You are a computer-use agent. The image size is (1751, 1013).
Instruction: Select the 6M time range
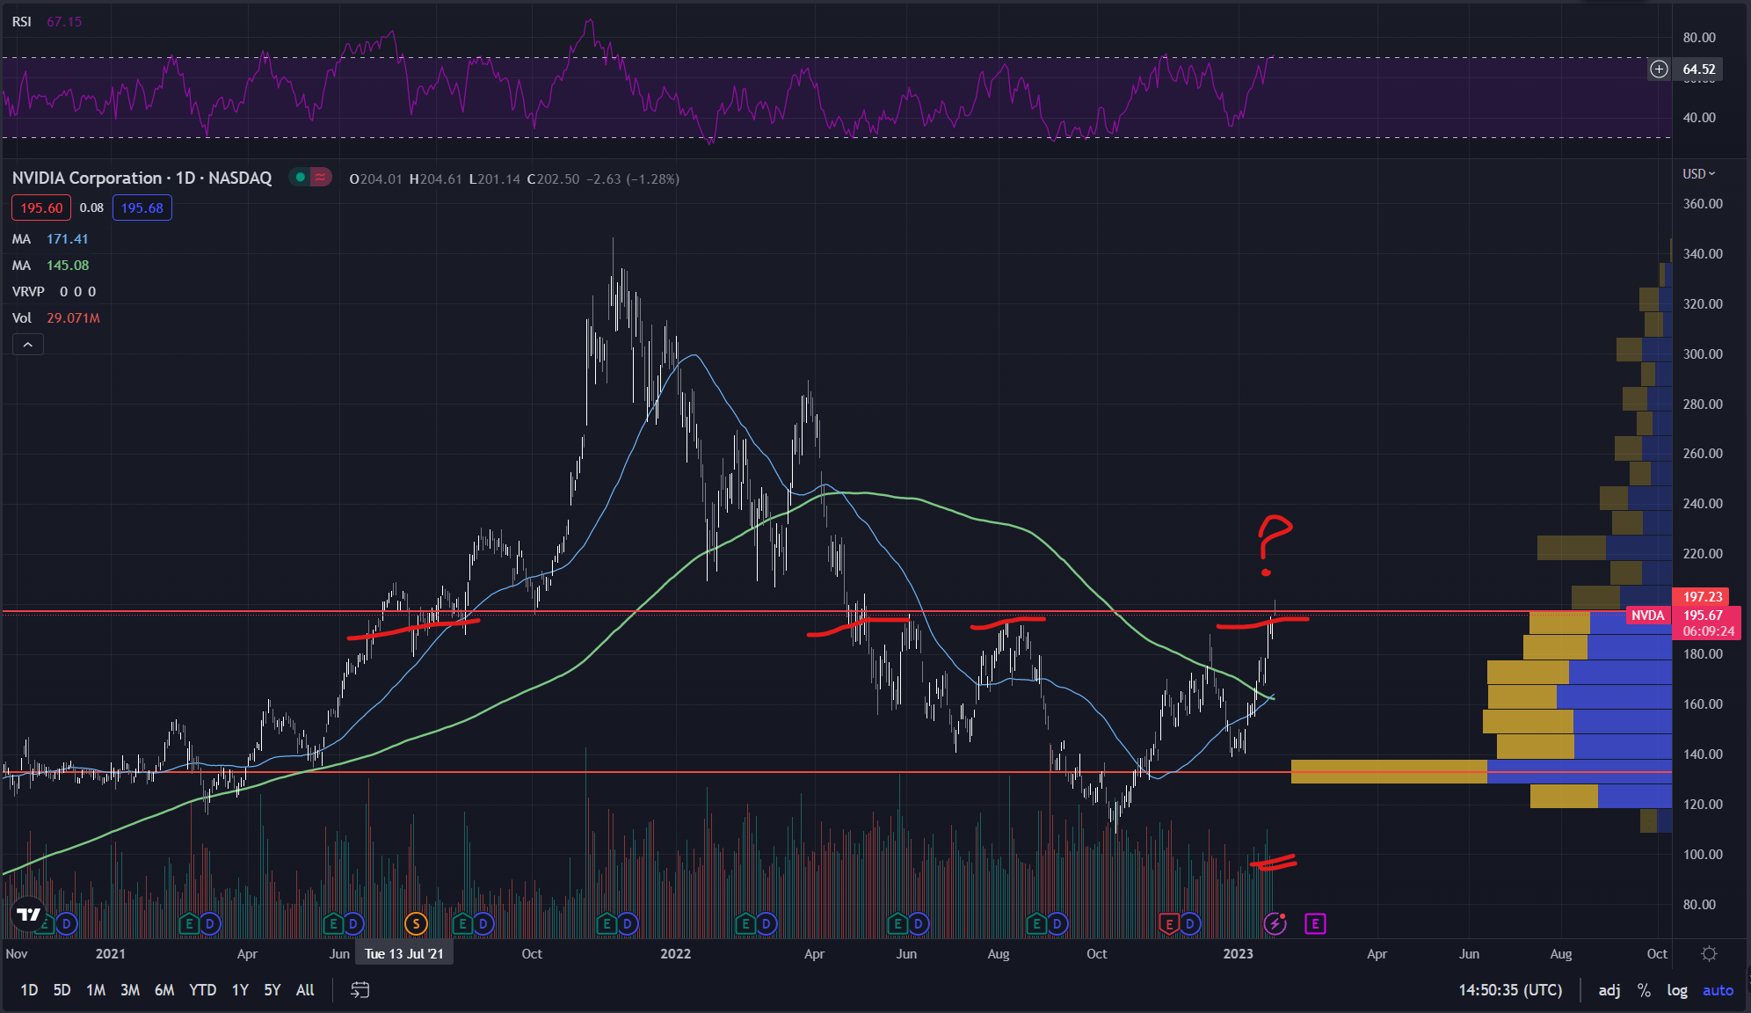[x=164, y=990]
